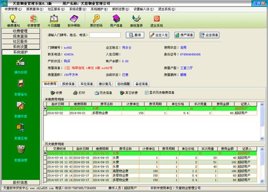This screenshot has height=192, width=268.
Task: Click the application icon in title bar
Action: click(5, 3)
